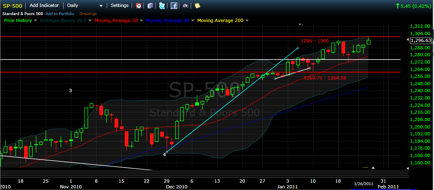Click the green up arrow beside 5.45
This screenshot has width=434, height=190.
(x=398, y=6)
